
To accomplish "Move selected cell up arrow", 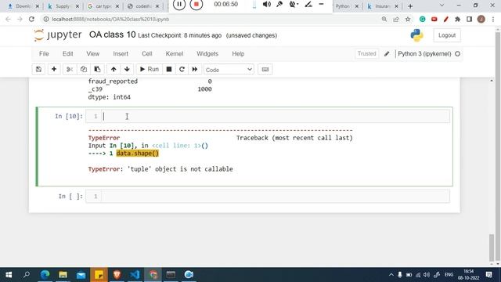I will [114, 70].
